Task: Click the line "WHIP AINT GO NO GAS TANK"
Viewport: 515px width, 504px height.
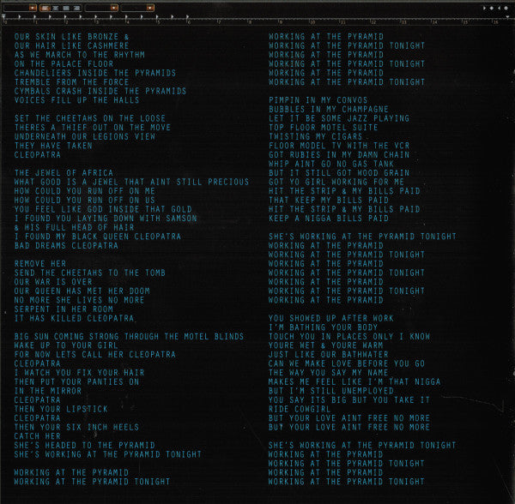Action: click(331, 164)
